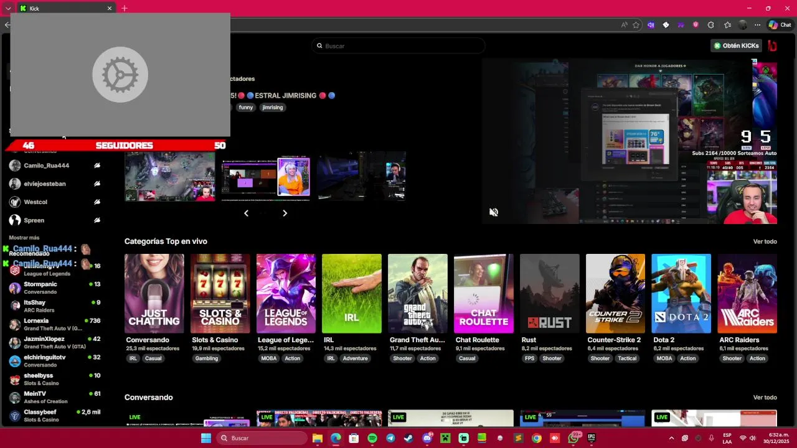Open the Copilot Chat button

(780, 25)
